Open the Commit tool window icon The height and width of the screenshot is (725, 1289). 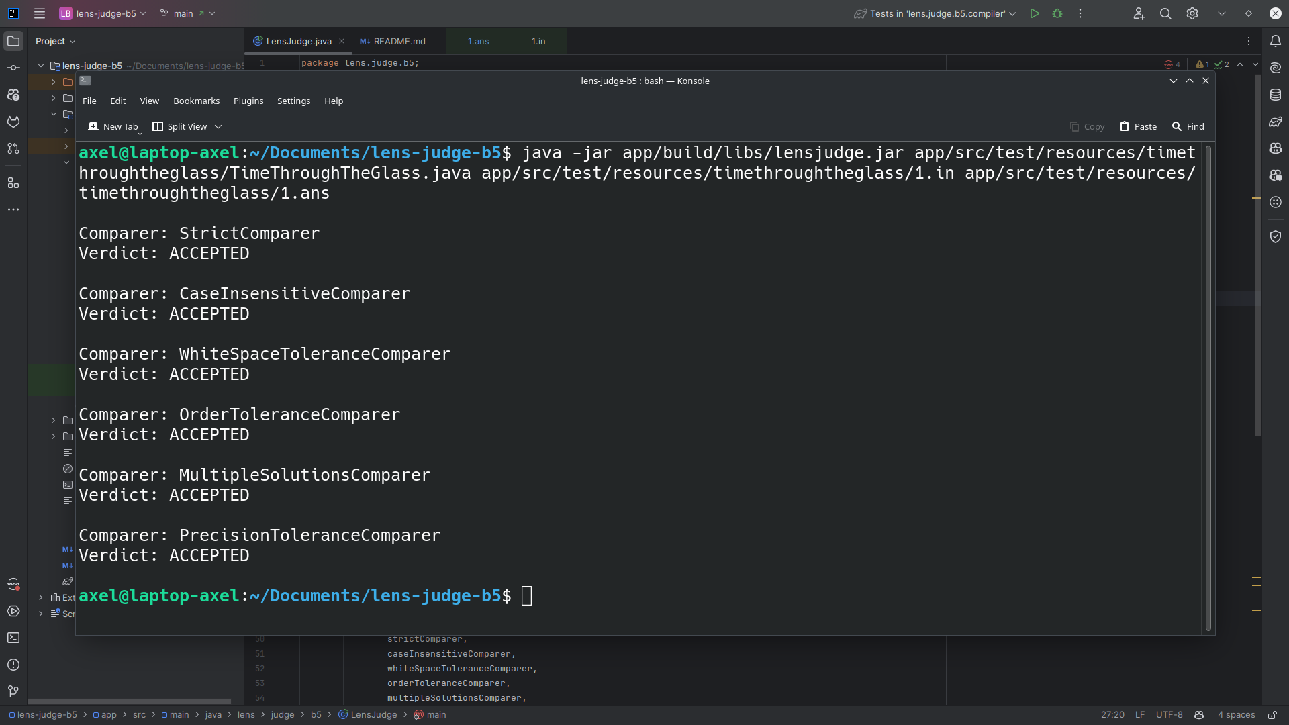(13, 68)
